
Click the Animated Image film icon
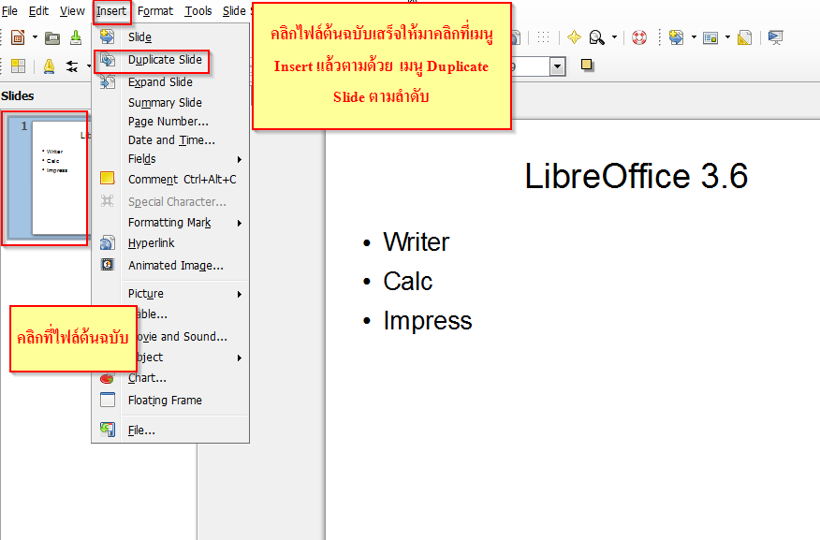(108, 265)
